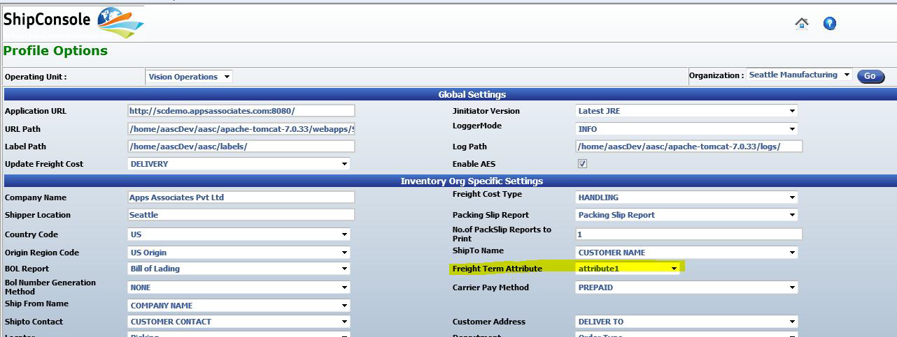Open the Jinitiator Version dropdown

[x=686, y=111]
